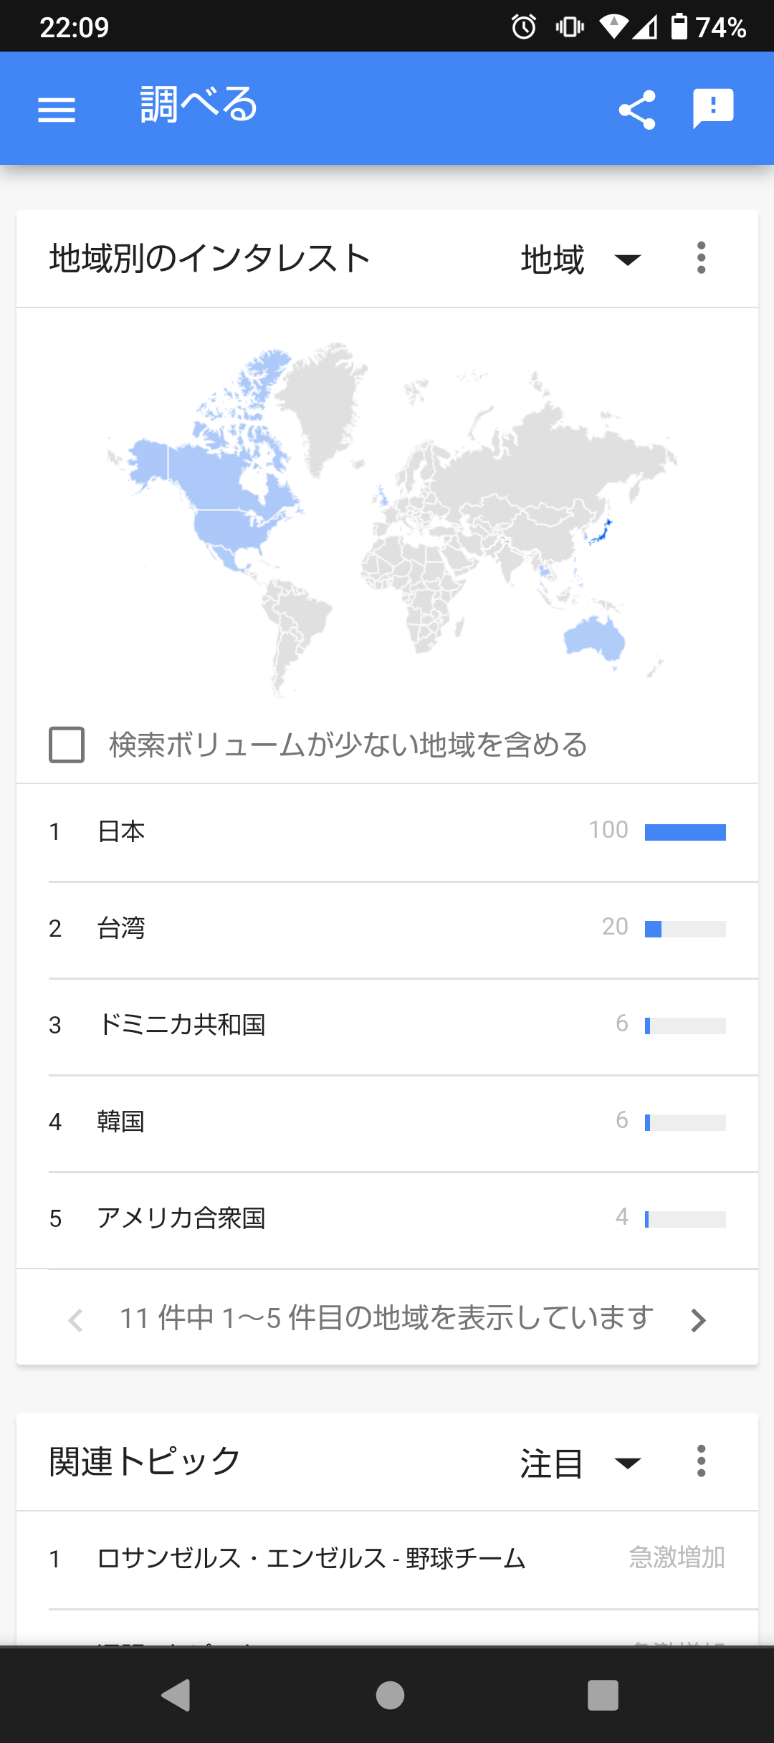Enable 検索ボリュームが少ない地域を含める checkbox

pyautogui.click(x=67, y=745)
